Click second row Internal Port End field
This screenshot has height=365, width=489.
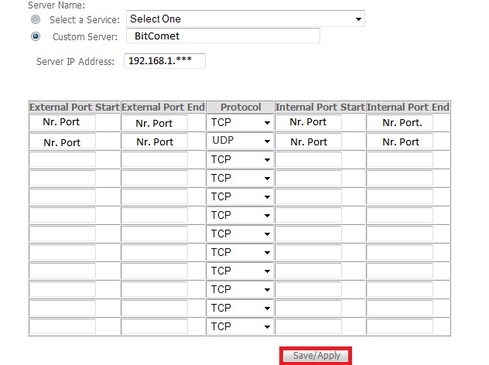pos(400,141)
